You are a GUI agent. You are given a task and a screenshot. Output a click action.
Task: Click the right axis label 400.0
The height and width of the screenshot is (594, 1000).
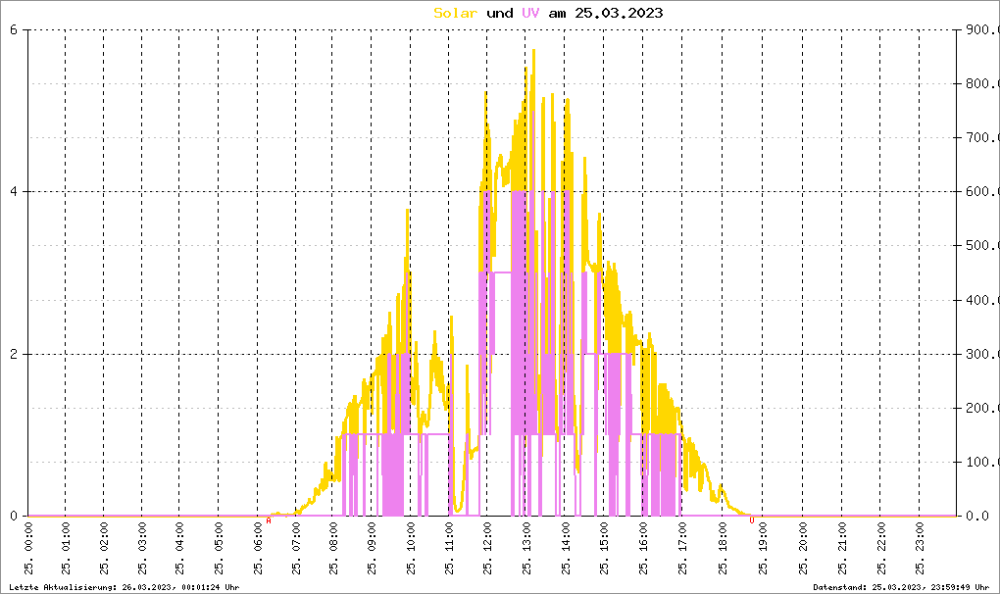[x=982, y=300]
